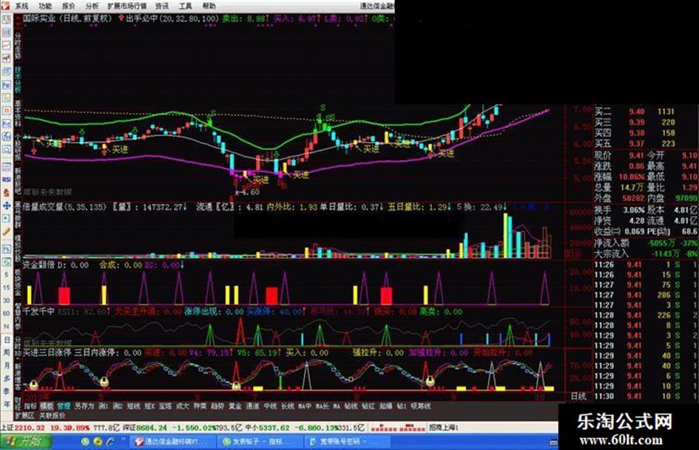Open the 分时走势 vertical tab
This screenshot has width=699, height=450.
(x=18, y=47)
